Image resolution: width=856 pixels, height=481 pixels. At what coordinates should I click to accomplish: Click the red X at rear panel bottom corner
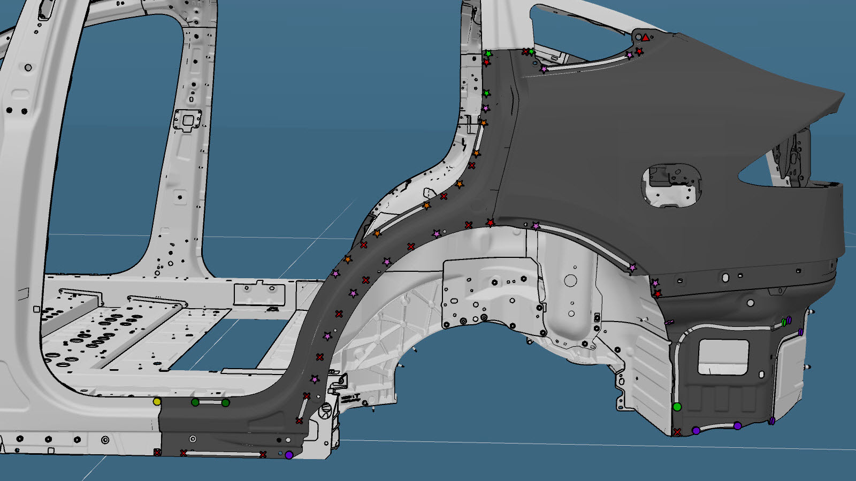[677, 432]
